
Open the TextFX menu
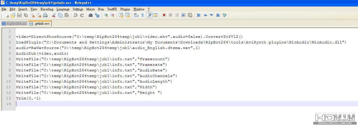(x=112, y=9)
